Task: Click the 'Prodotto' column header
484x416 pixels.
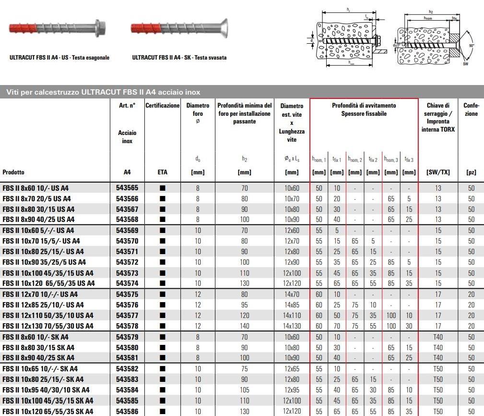Action: (x=13, y=172)
